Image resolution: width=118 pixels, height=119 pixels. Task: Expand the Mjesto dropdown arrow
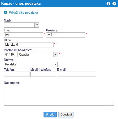pyautogui.click(x=56, y=55)
